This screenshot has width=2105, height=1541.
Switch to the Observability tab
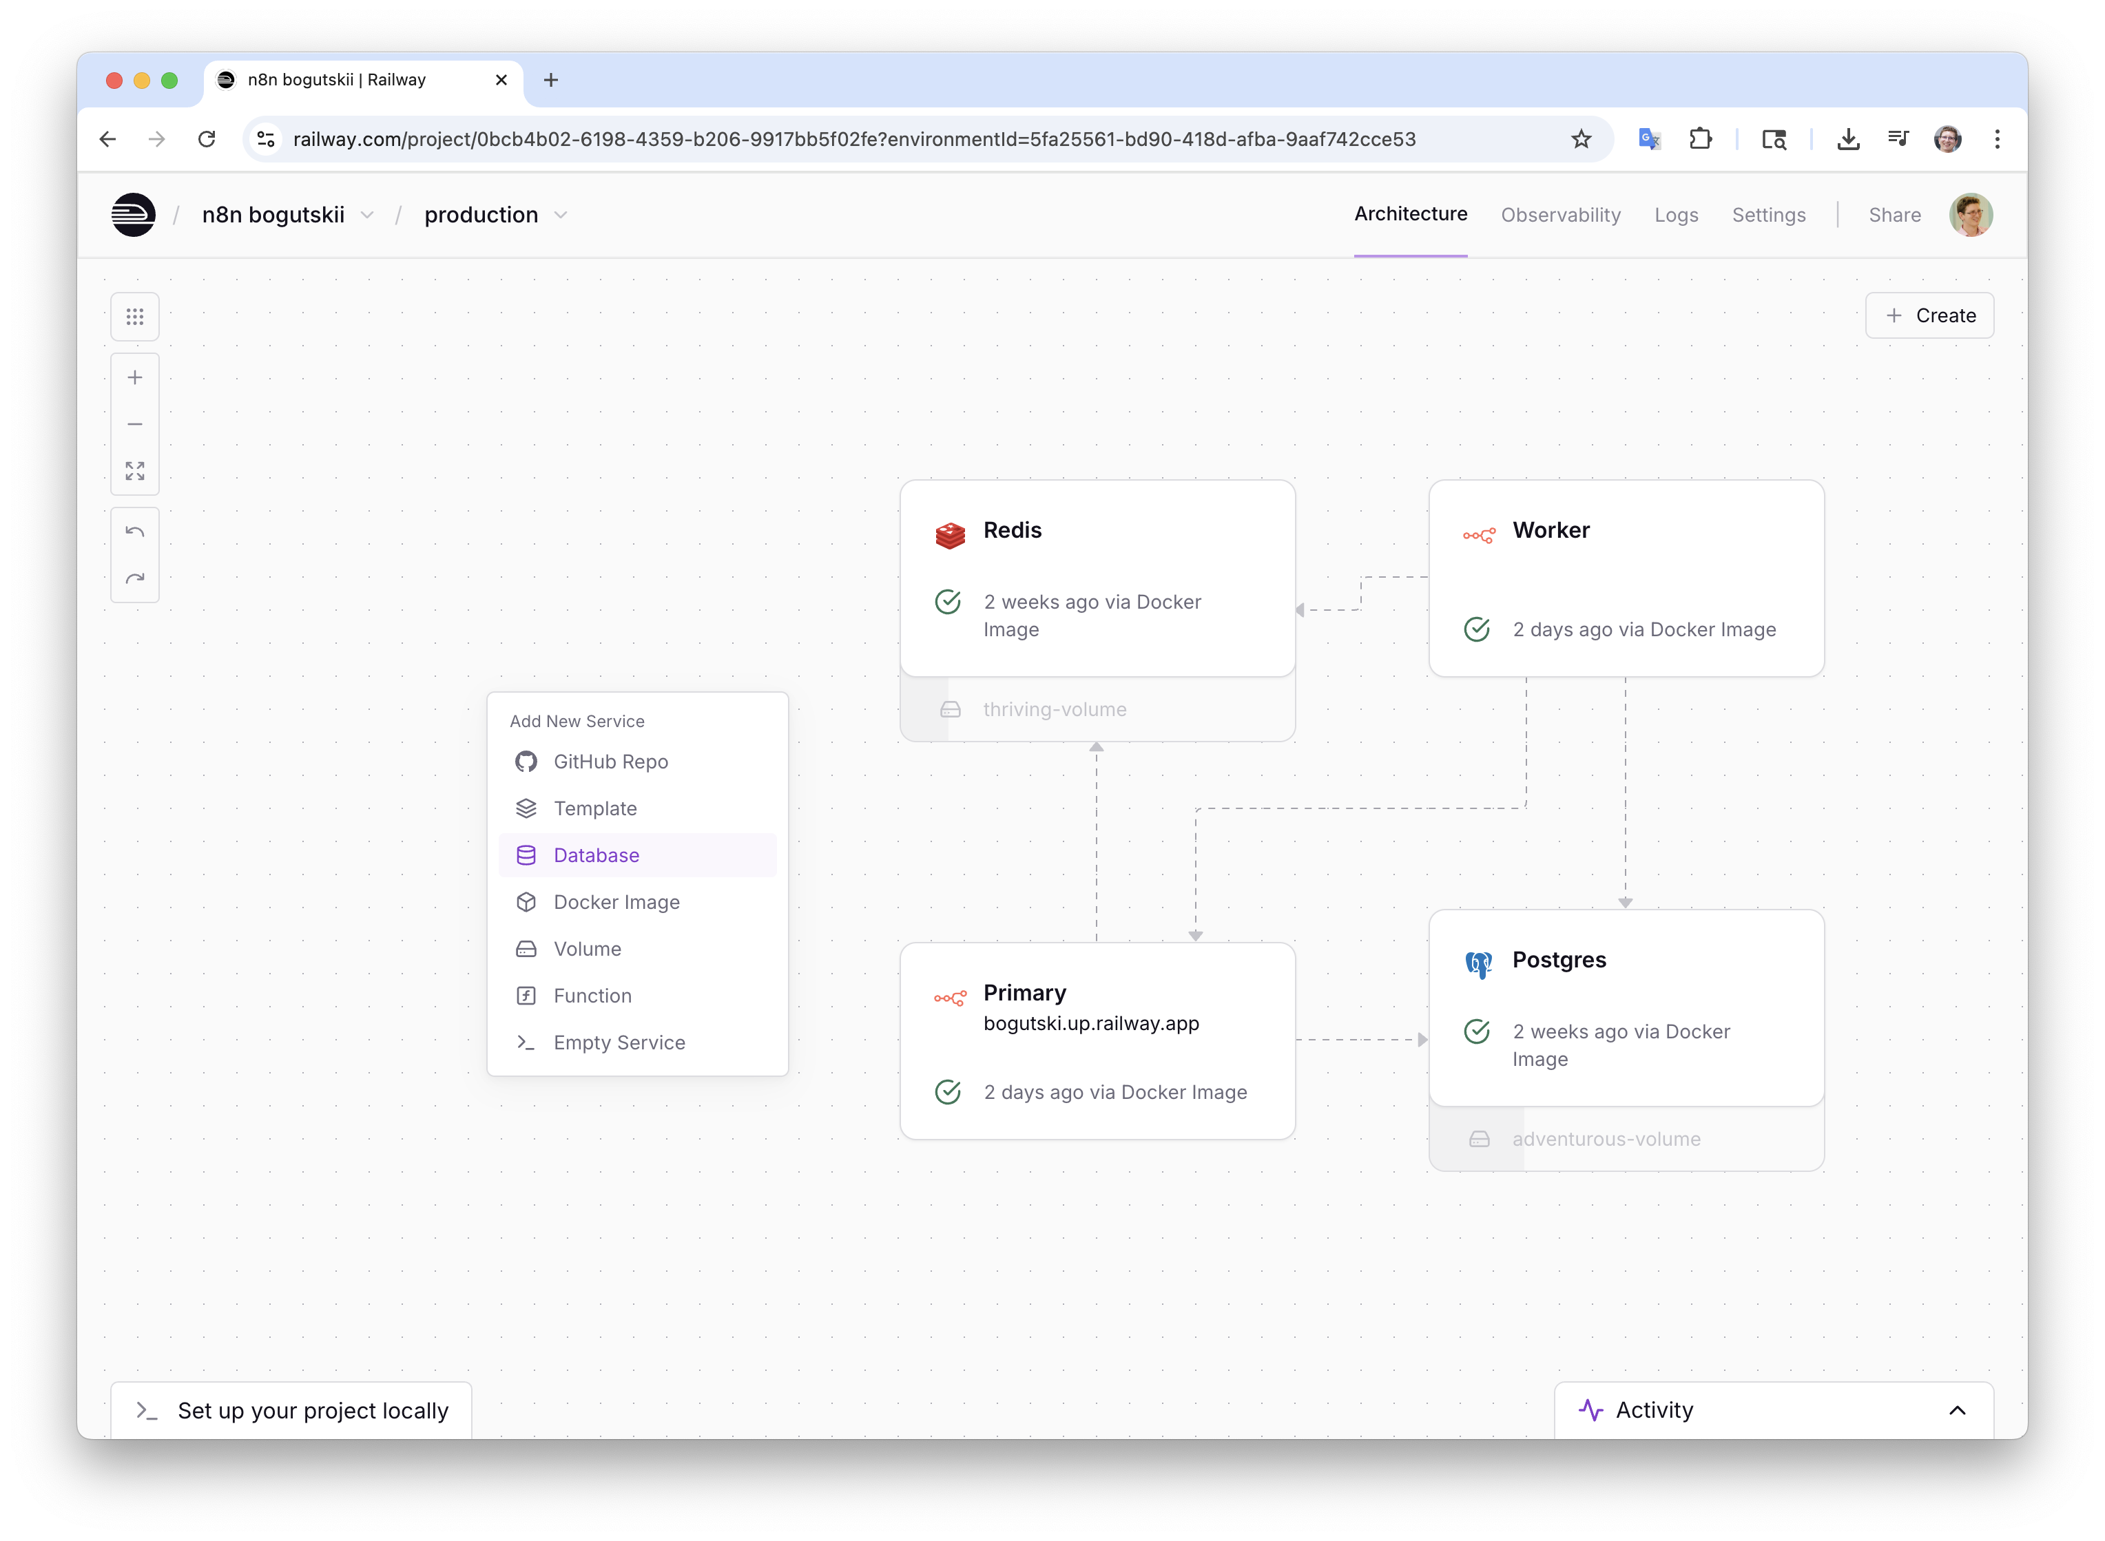[1560, 216]
